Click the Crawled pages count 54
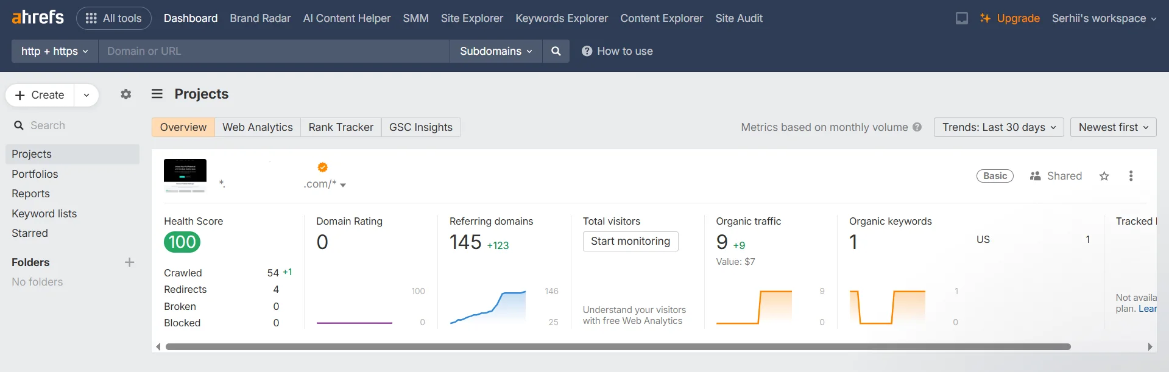This screenshot has height=372, width=1169. (x=273, y=273)
